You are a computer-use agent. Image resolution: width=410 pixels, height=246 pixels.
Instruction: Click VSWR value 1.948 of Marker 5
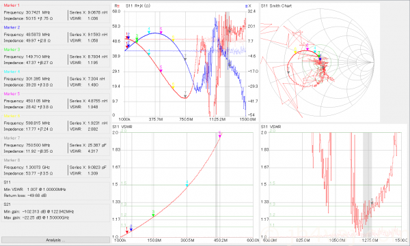93,107
